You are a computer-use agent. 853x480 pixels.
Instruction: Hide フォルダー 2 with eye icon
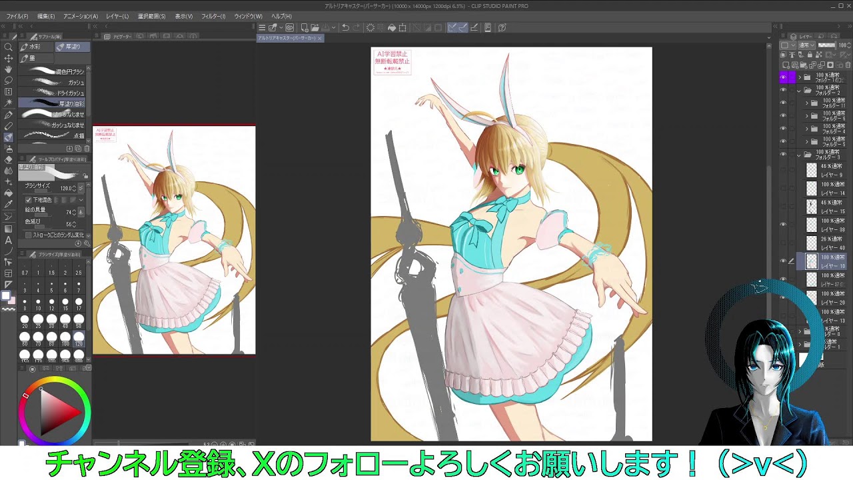point(783,90)
